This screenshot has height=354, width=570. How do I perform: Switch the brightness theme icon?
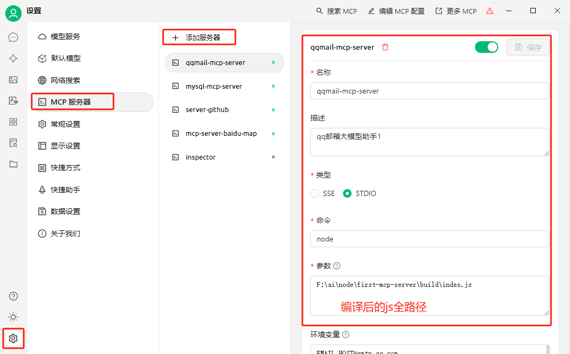[x=13, y=317]
